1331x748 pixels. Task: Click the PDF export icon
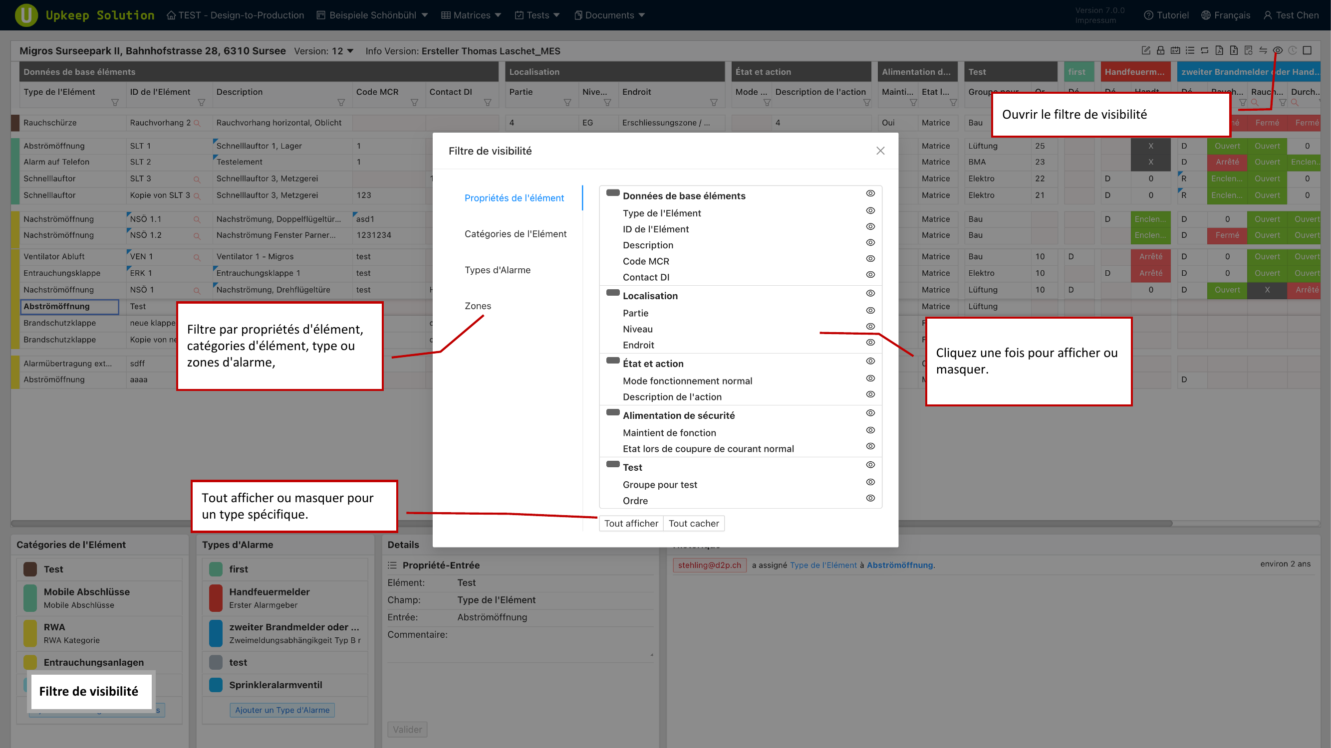click(1219, 50)
